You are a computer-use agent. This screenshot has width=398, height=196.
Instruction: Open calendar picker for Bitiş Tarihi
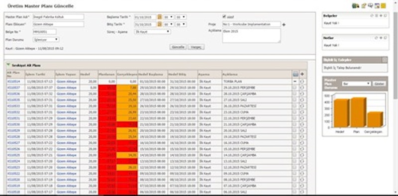click(x=159, y=24)
